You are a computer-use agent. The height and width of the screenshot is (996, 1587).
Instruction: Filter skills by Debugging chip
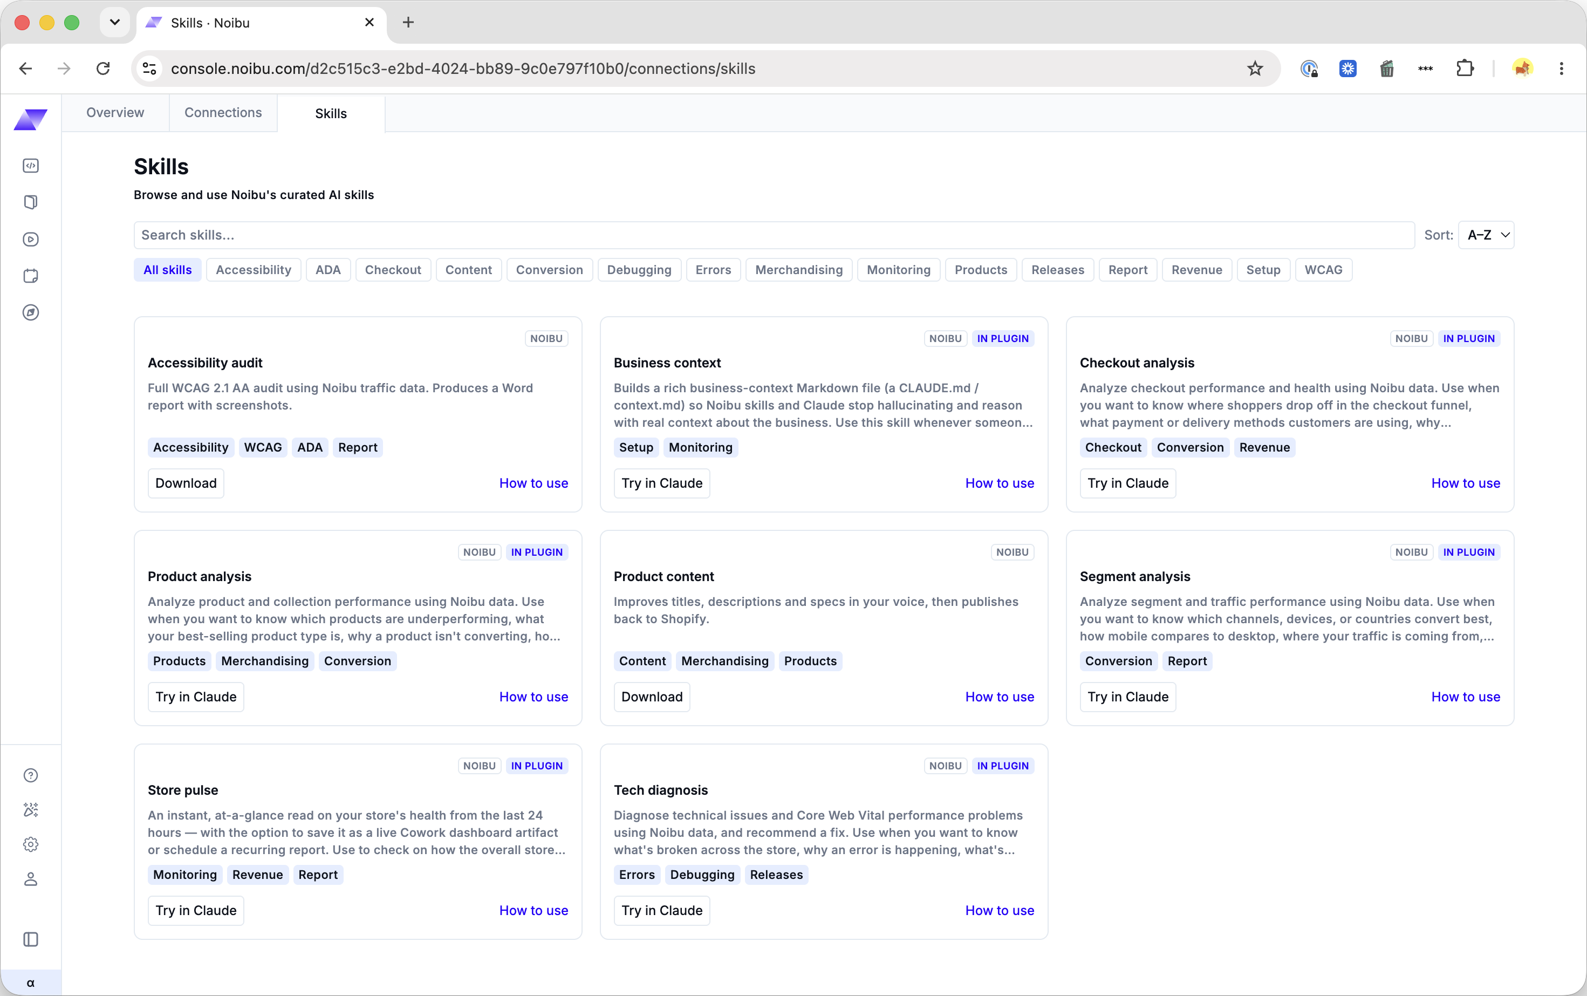[x=639, y=269]
